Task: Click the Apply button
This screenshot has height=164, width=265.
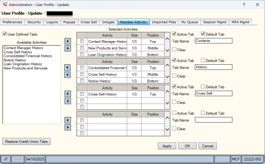Action: click(167, 146)
